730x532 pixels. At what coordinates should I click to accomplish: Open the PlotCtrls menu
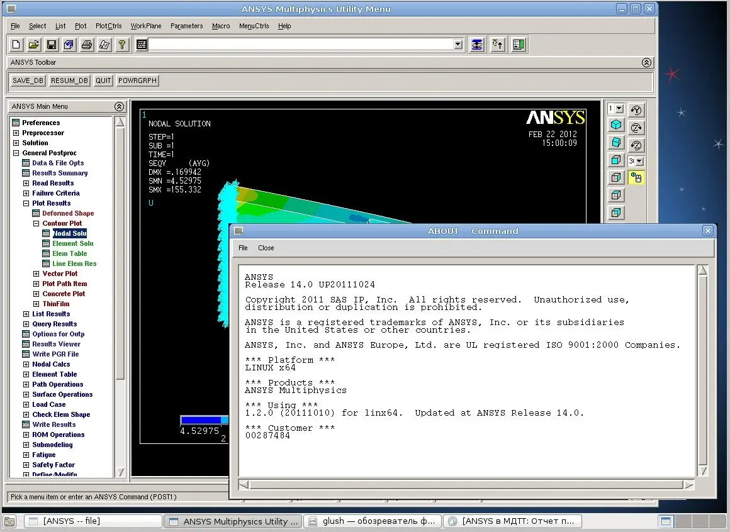click(108, 26)
